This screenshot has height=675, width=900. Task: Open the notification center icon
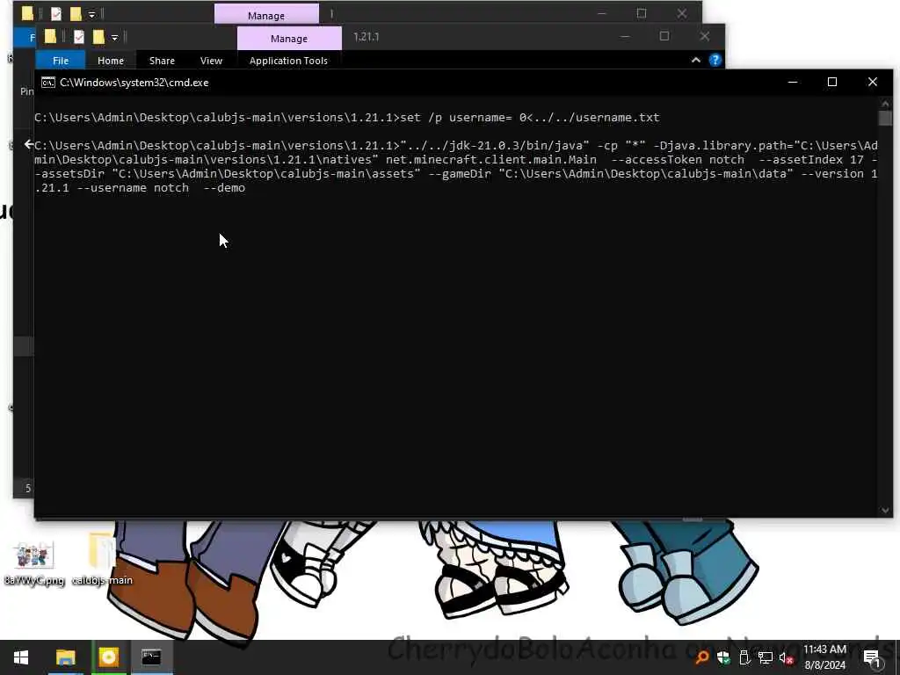tap(871, 658)
